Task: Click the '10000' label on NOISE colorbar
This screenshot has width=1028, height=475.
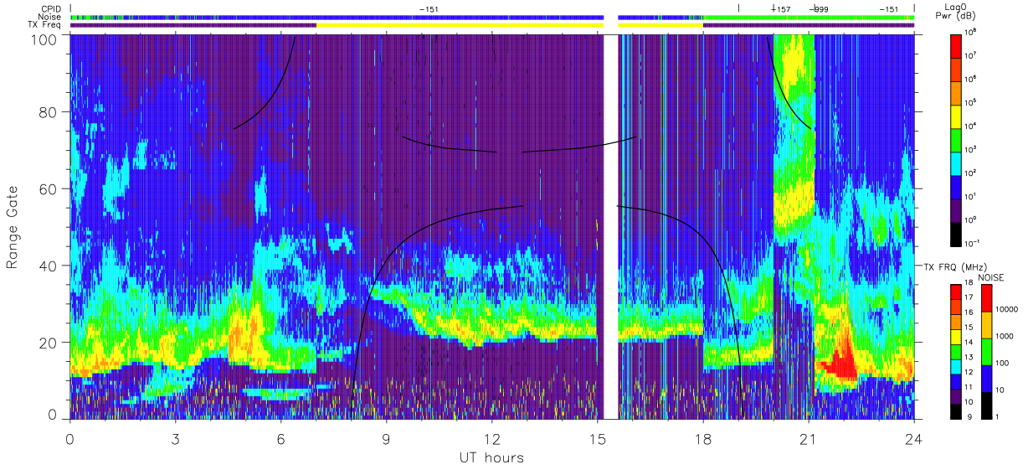Action: pos(1007,309)
